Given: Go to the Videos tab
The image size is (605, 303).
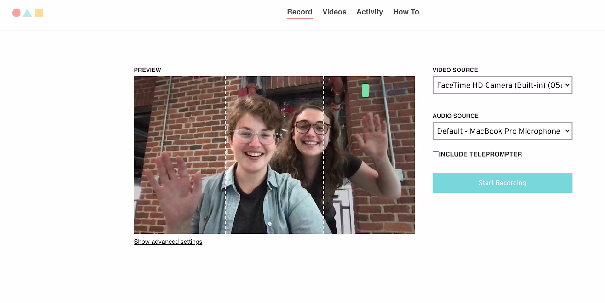Looking at the screenshot, I should tap(334, 12).
